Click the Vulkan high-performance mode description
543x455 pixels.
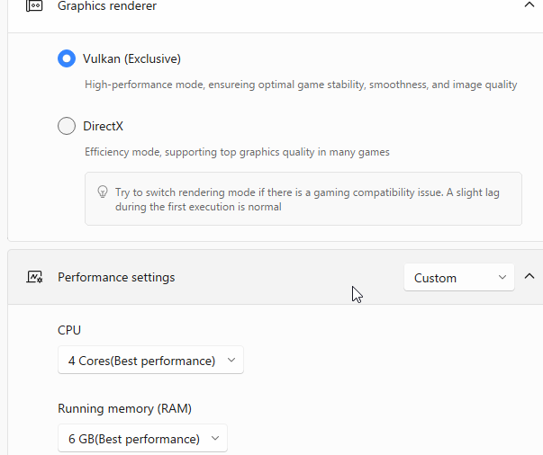301,85
